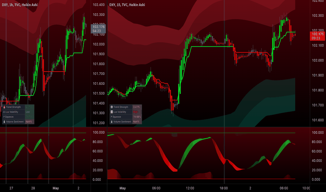Click the 10.93% Squeeze value, 15-minute dashboard
The image size is (326, 192).
coord(137,117)
